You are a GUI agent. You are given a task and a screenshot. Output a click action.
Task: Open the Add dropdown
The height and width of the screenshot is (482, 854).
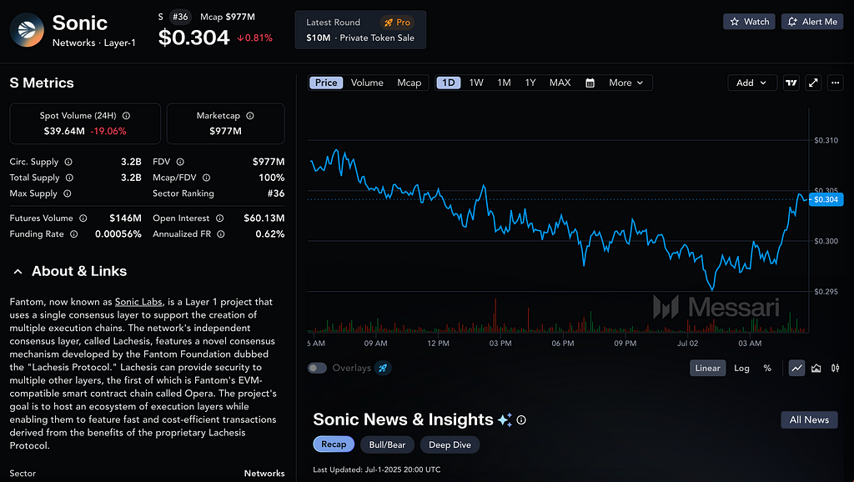pos(751,83)
